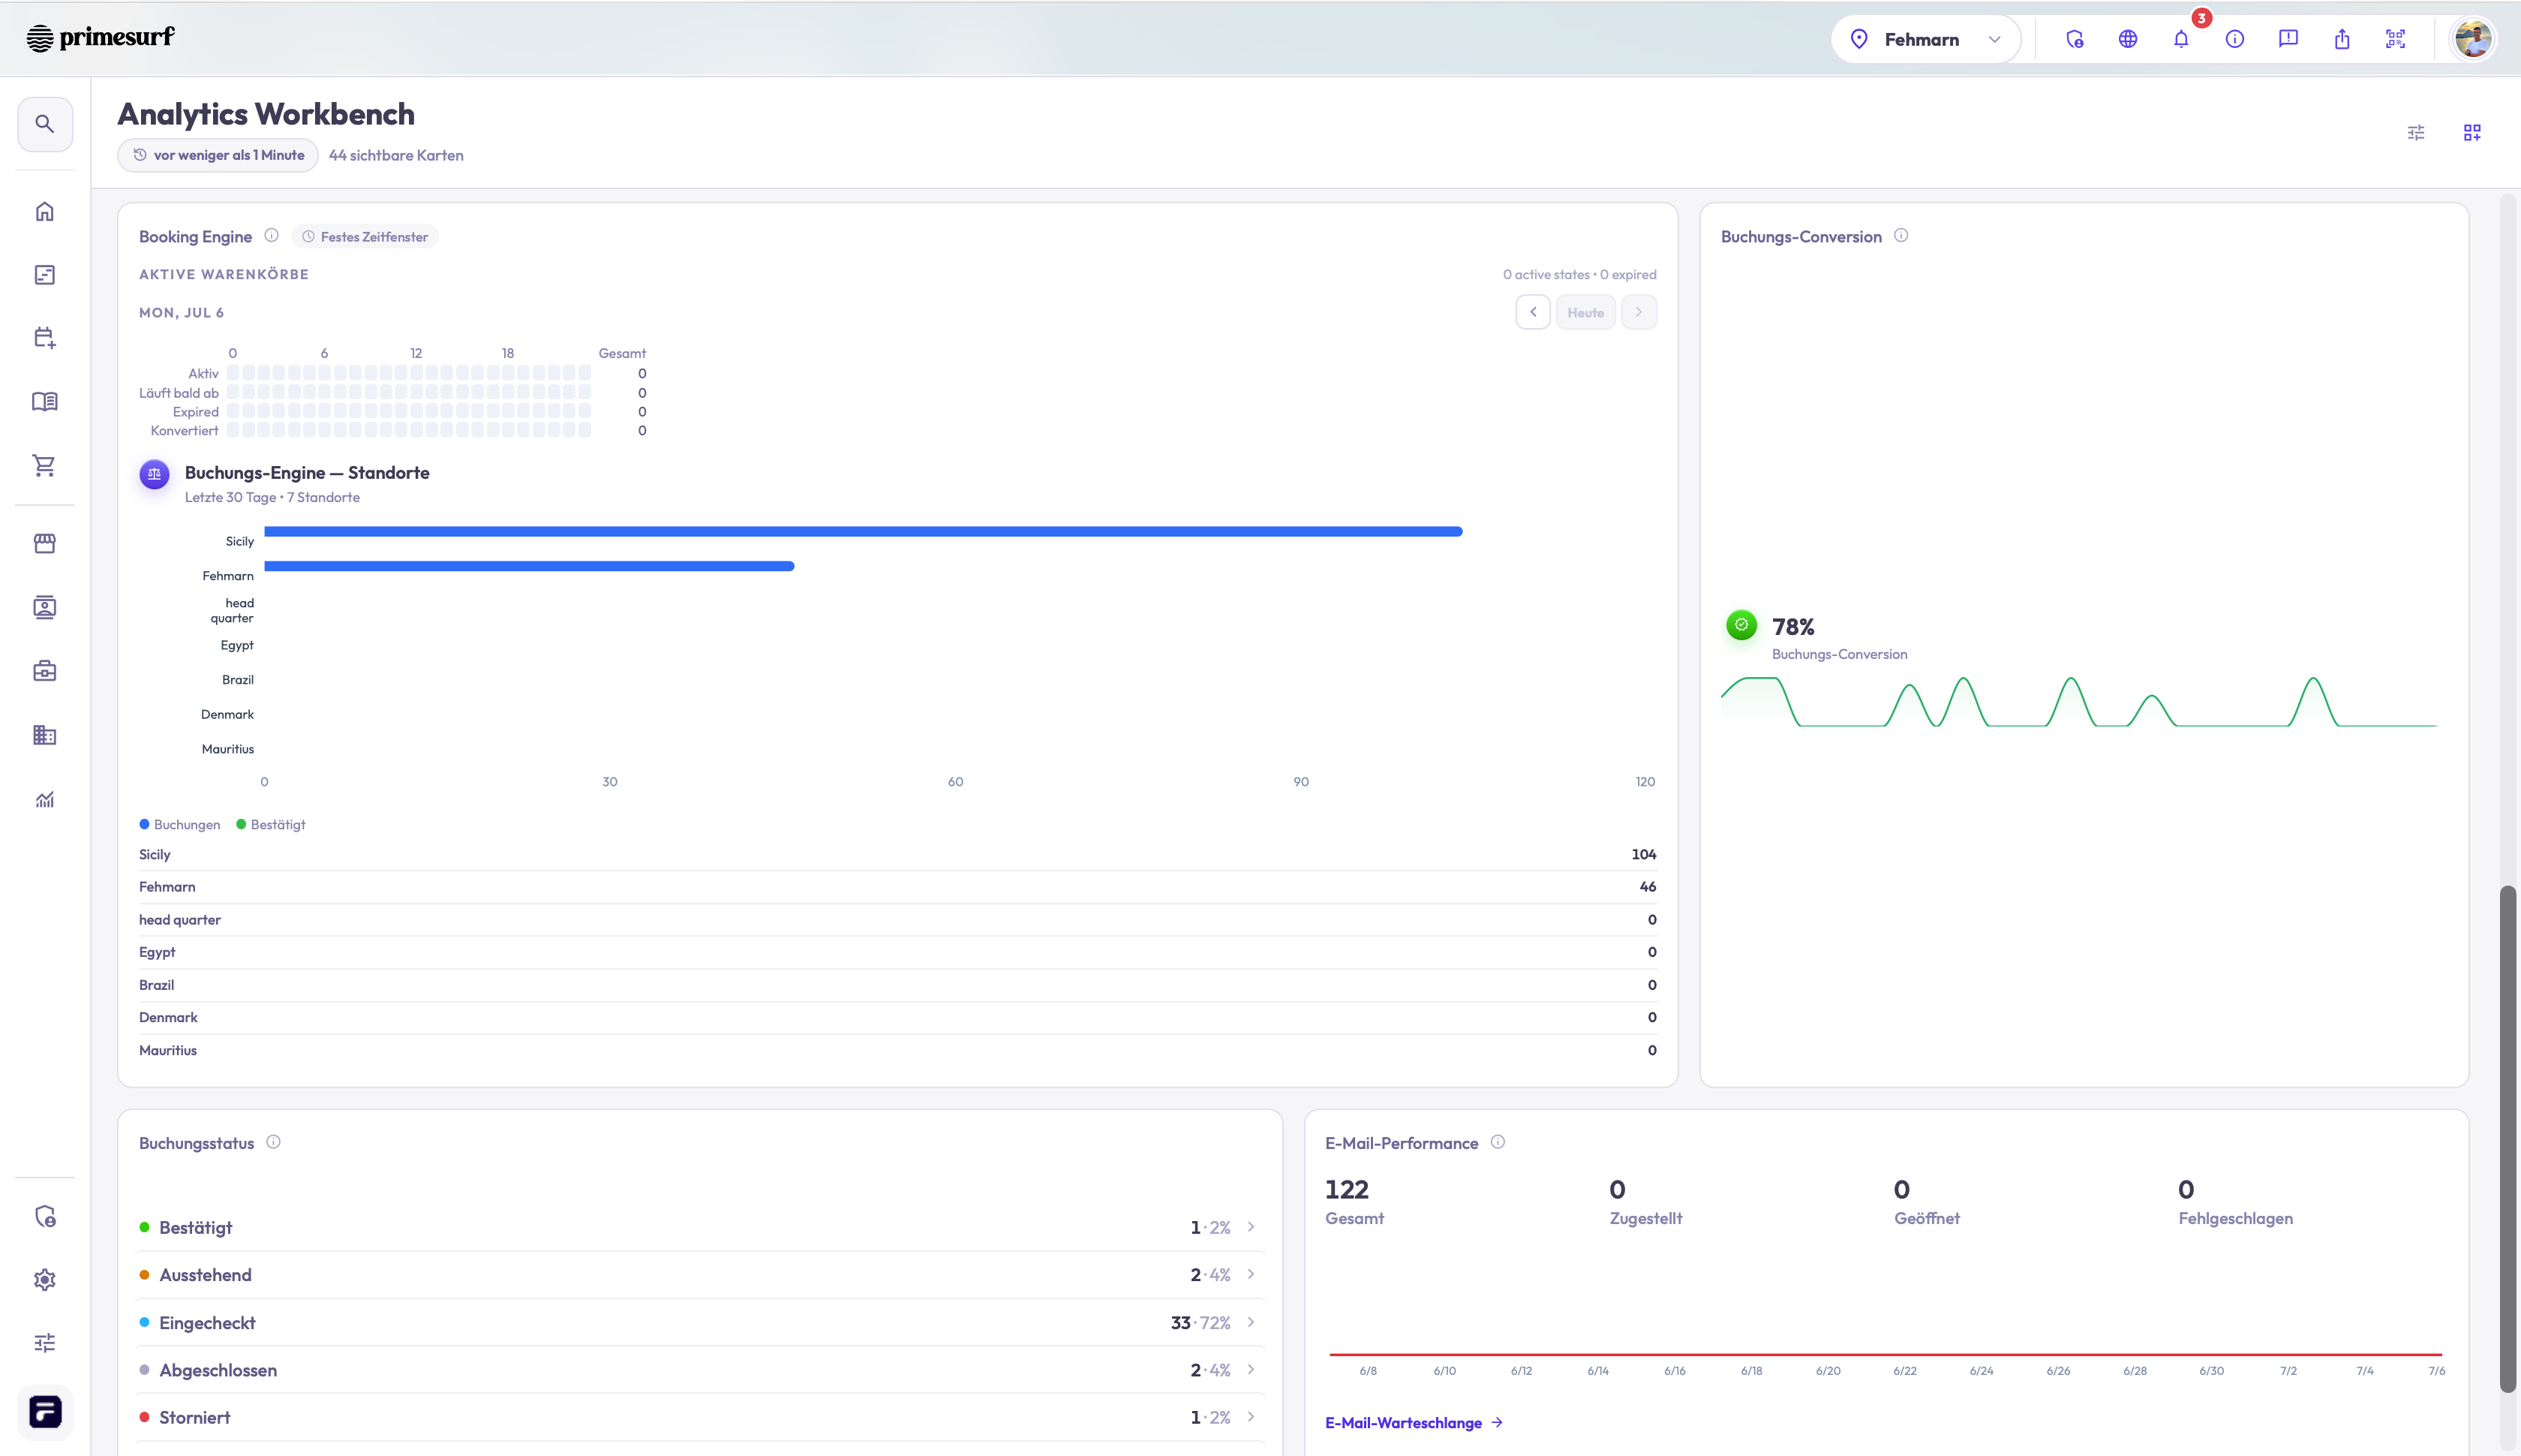Viewport: 2521px width, 1456px height.
Task: Select the Brazil table row
Action: (897, 985)
